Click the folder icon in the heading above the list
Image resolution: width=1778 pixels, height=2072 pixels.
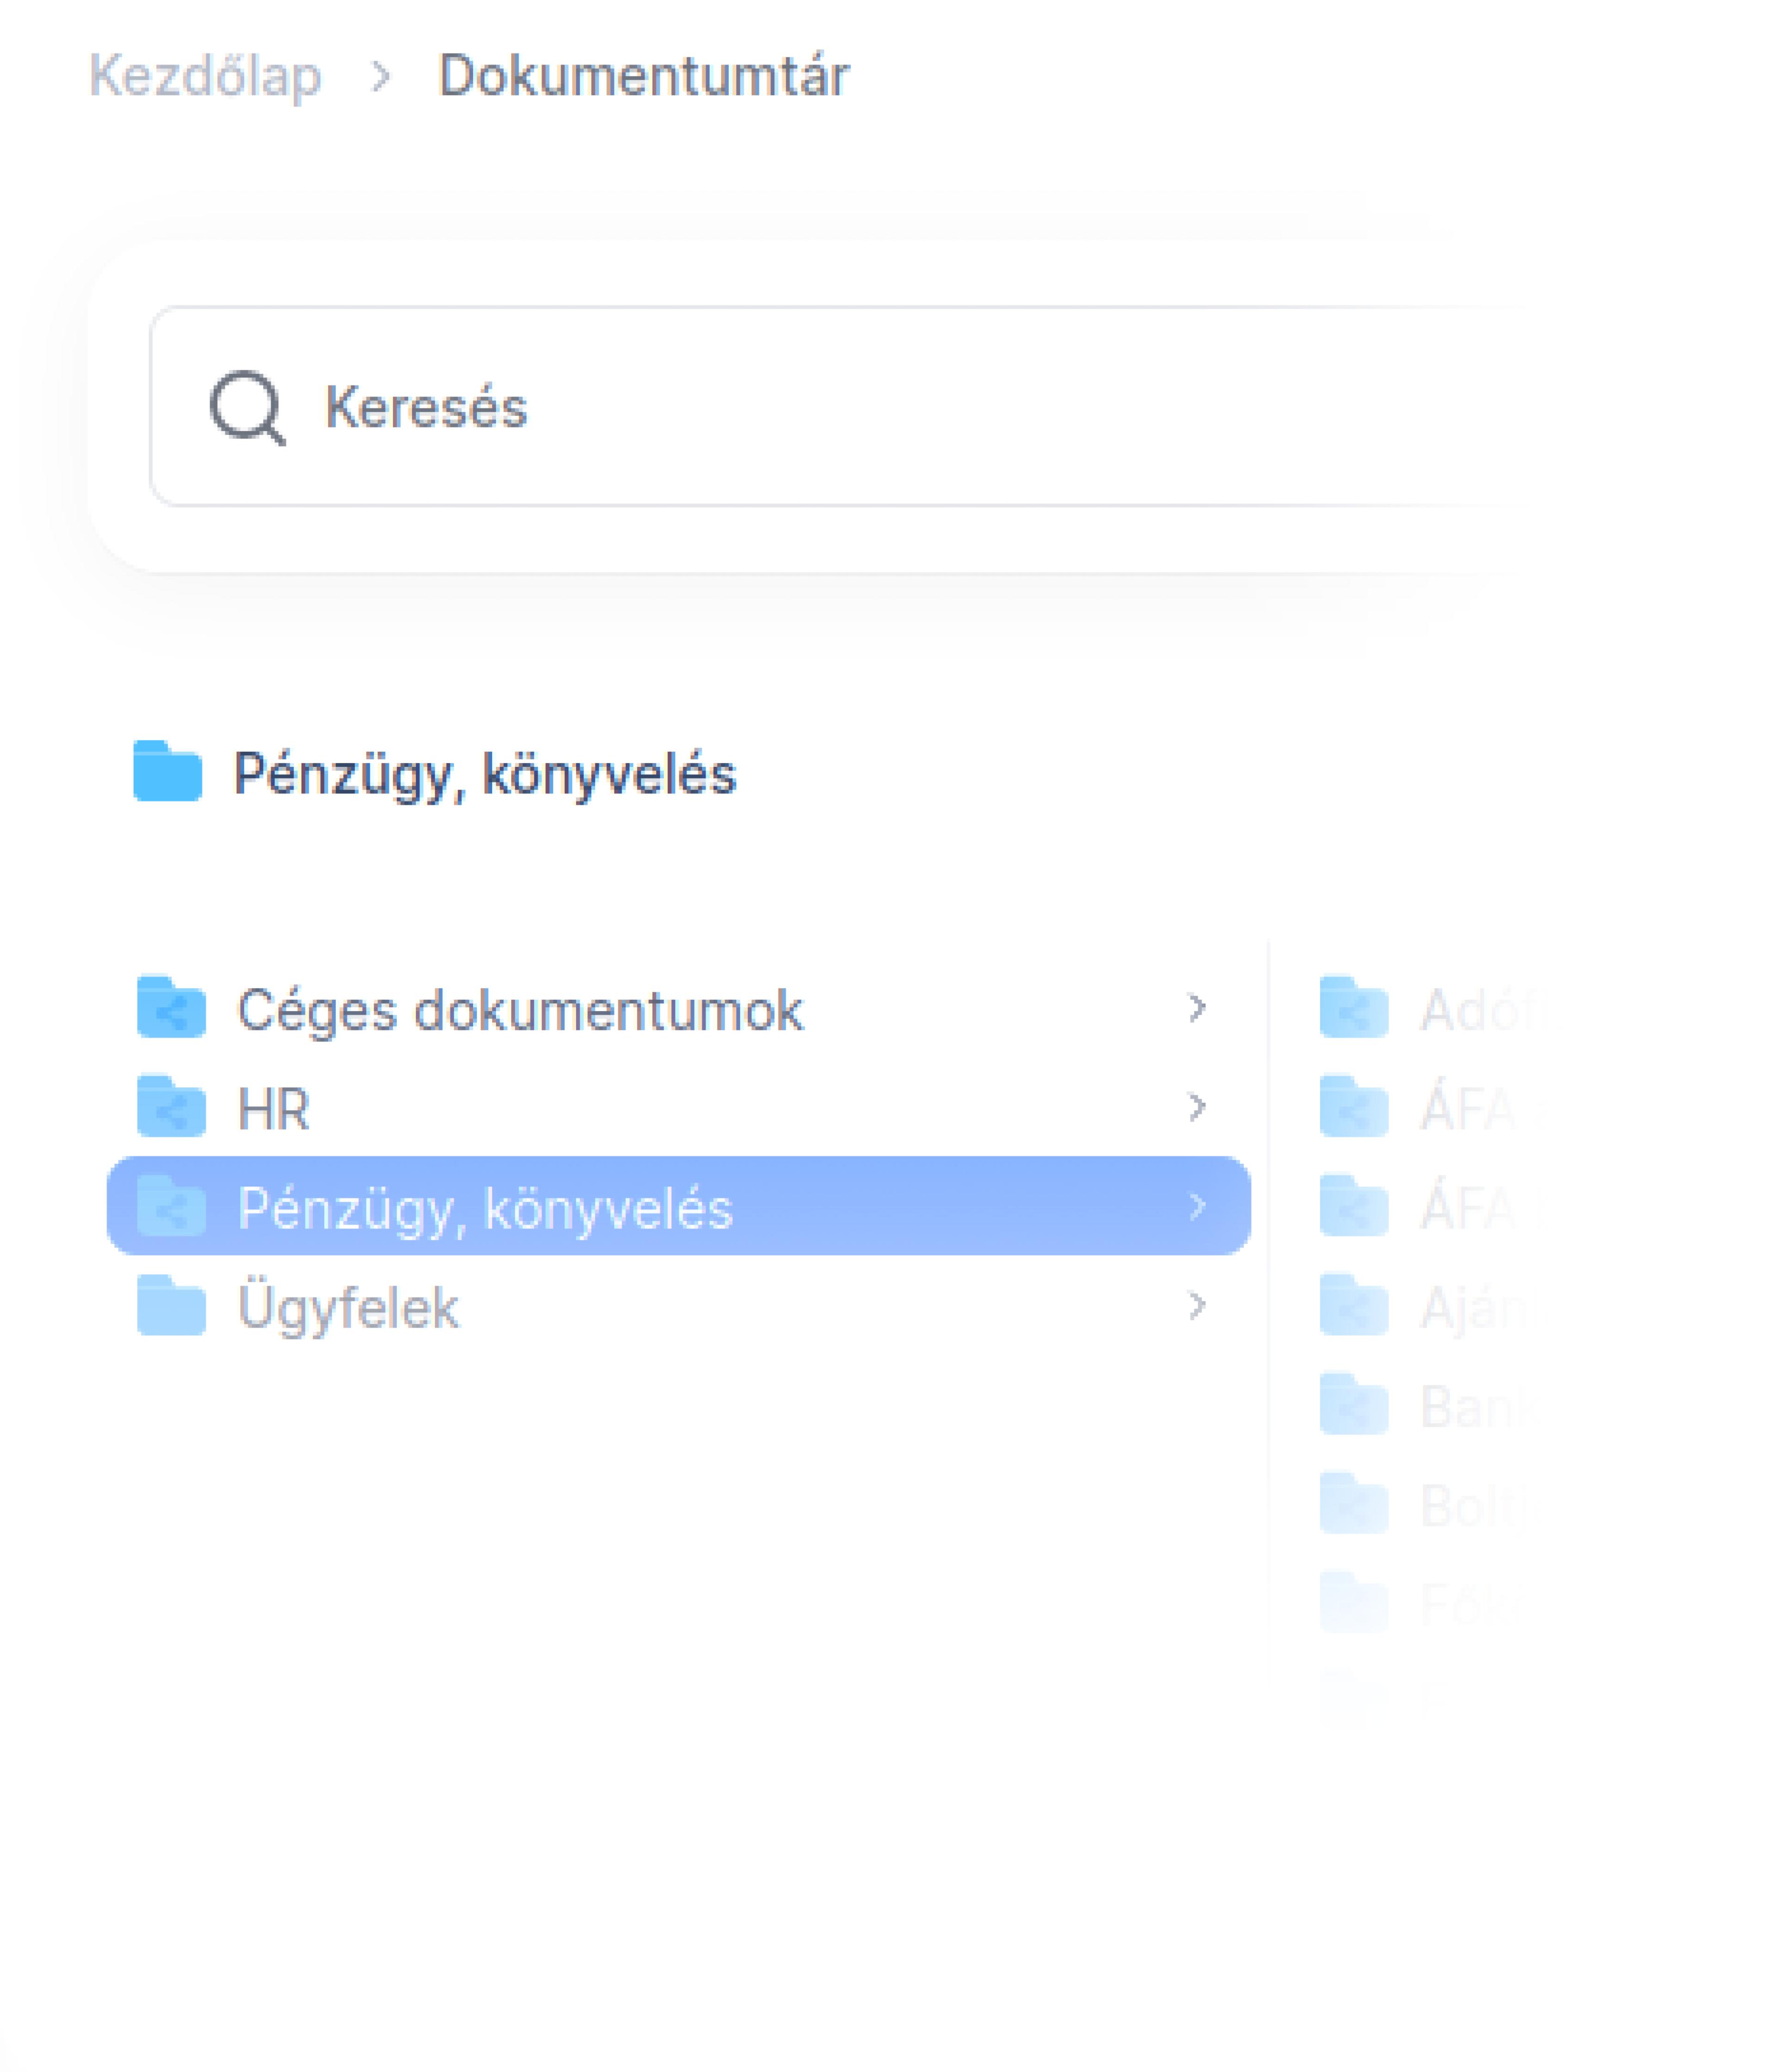point(168,772)
